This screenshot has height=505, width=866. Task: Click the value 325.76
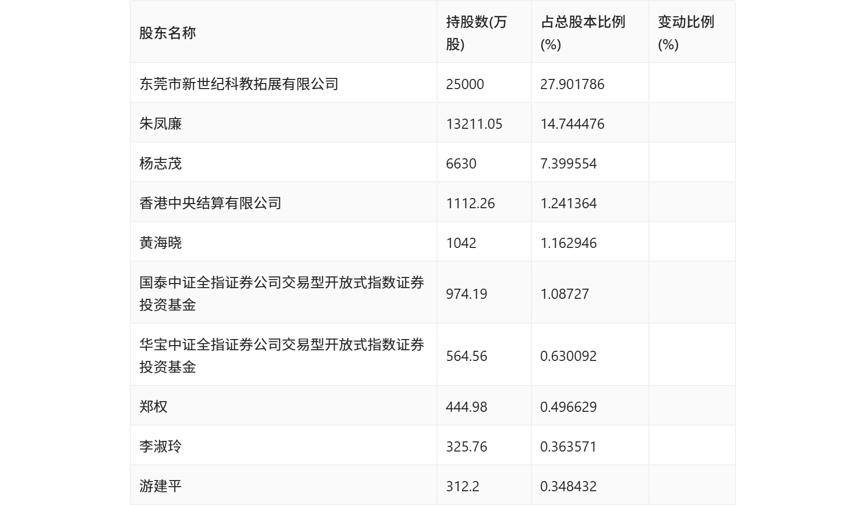(x=467, y=446)
